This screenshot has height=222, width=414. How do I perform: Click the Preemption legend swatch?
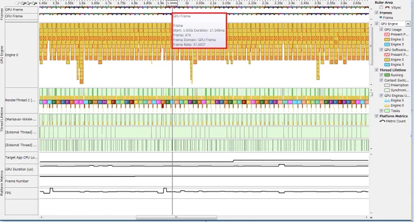(387, 85)
